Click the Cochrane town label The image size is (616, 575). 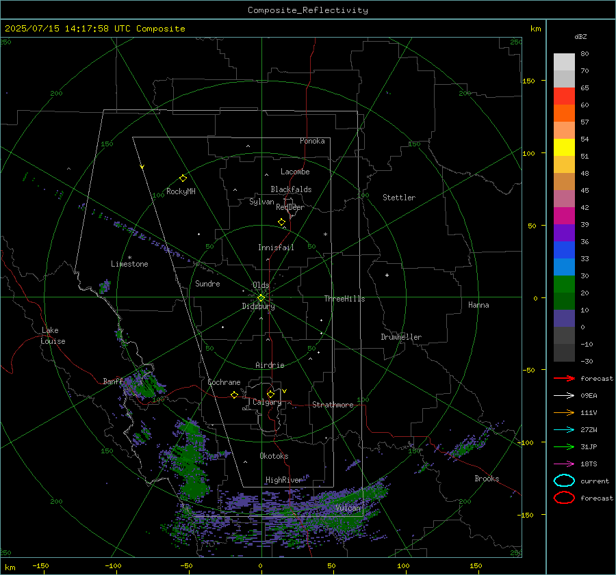point(224,382)
